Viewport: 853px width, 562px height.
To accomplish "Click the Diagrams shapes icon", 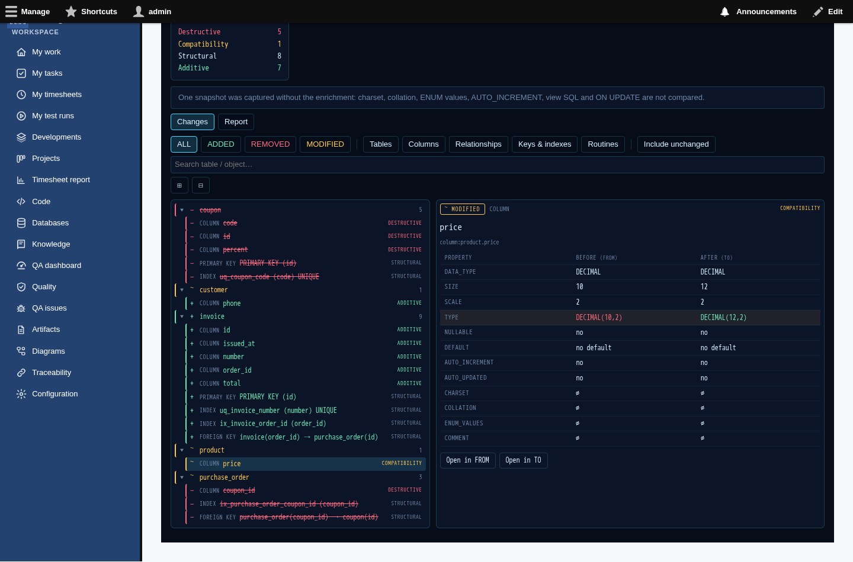I will [21, 351].
